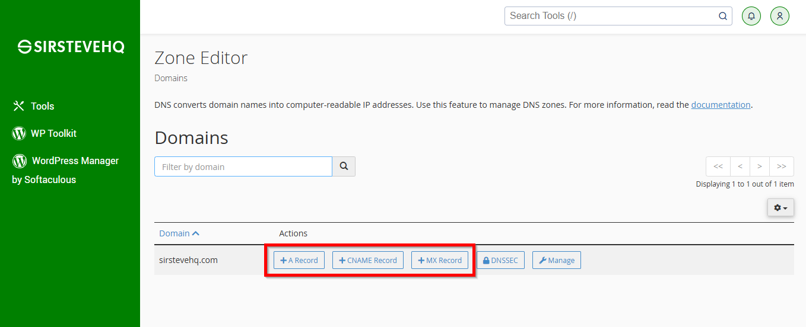Add an MX Record
Image resolution: width=806 pixels, height=327 pixels.
pyautogui.click(x=440, y=260)
